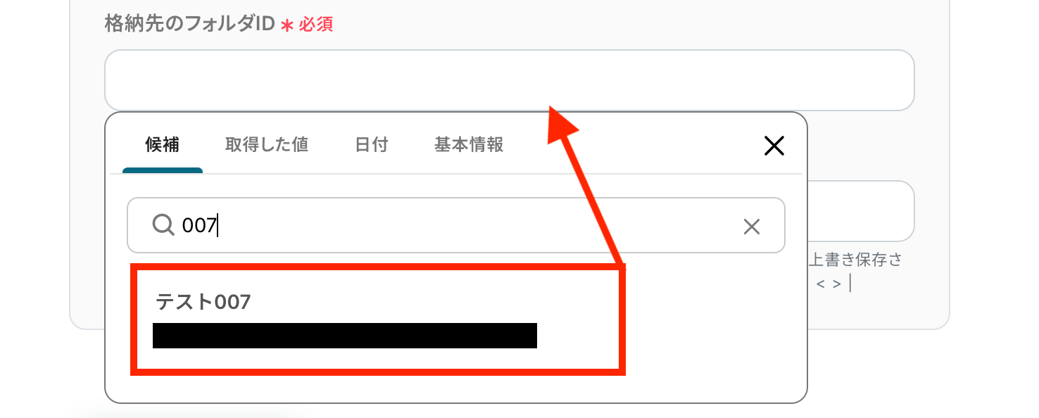Focus the search box containing 007
Screen dimensions: 1039x418
[x=455, y=225]
